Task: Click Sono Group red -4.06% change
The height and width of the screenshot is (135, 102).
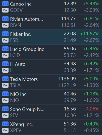Action: tap(92, 109)
